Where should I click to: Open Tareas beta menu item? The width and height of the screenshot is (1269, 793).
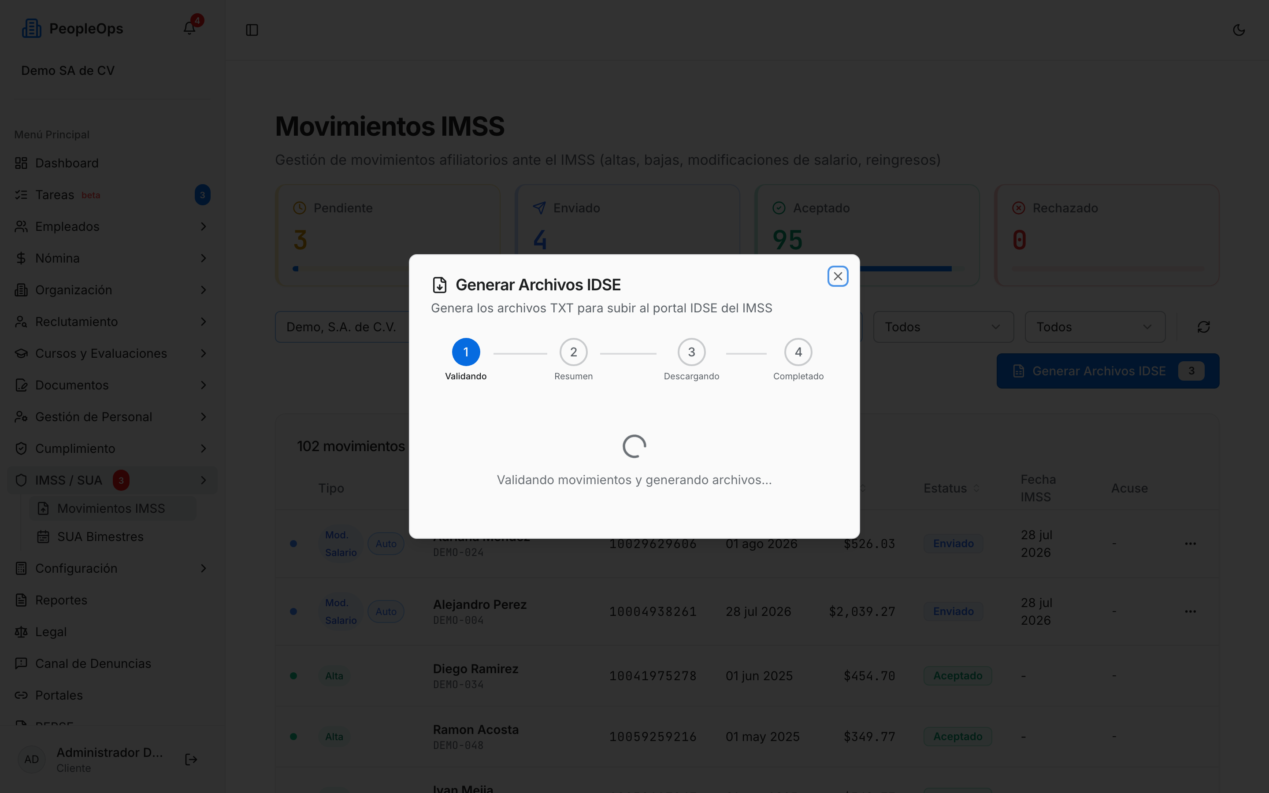[x=113, y=195]
